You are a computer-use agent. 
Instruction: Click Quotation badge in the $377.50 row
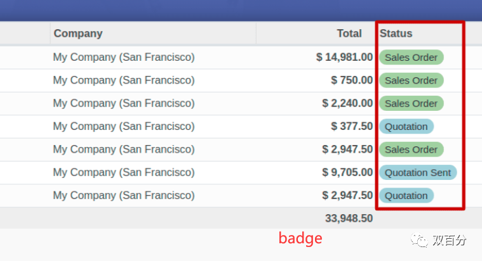[x=406, y=127]
